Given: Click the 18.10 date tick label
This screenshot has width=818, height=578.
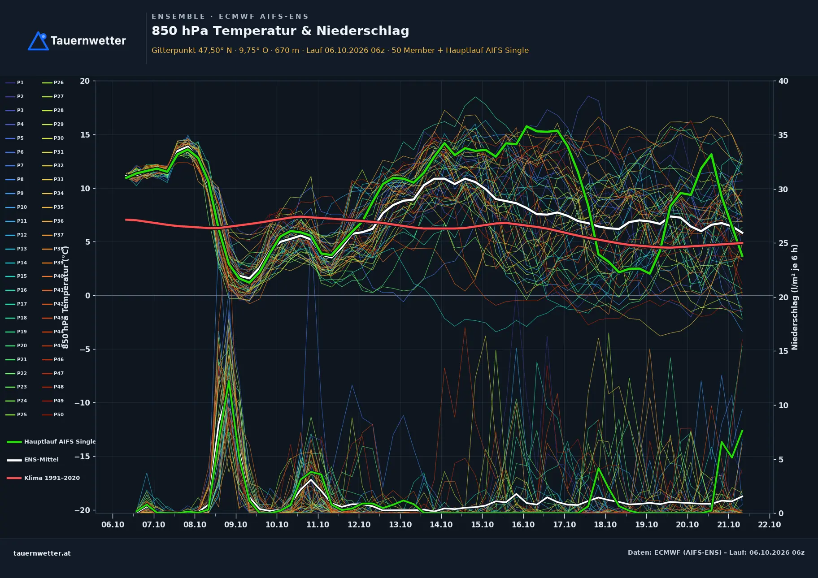Looking at the screenshot, I should [605, 524].
